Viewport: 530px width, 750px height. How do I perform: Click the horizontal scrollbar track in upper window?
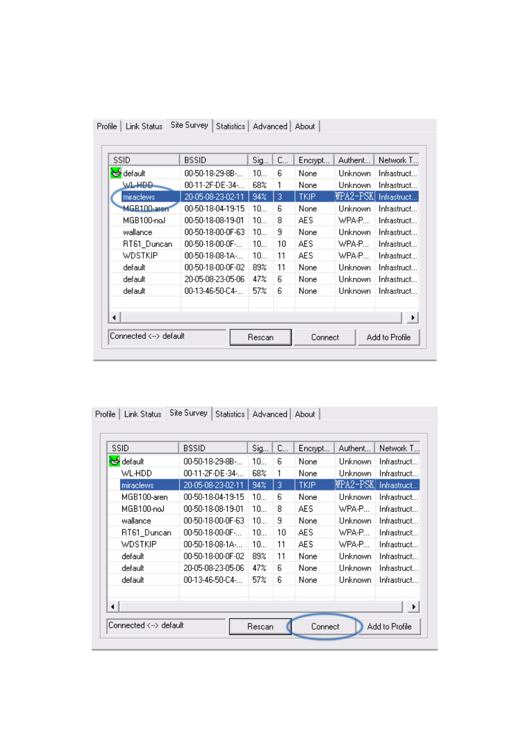(261, 318)
